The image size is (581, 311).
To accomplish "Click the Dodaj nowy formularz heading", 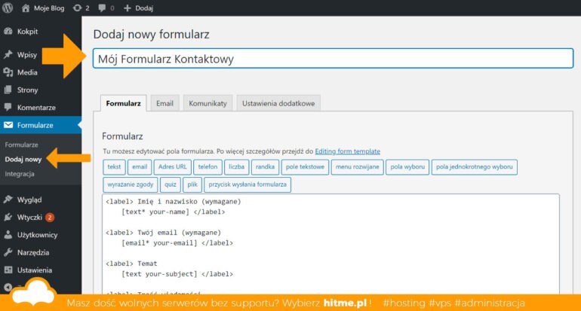I will click(x=151, y=35).
